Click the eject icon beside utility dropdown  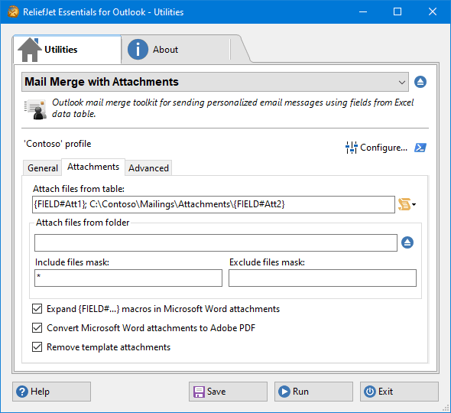pos(420,82)
